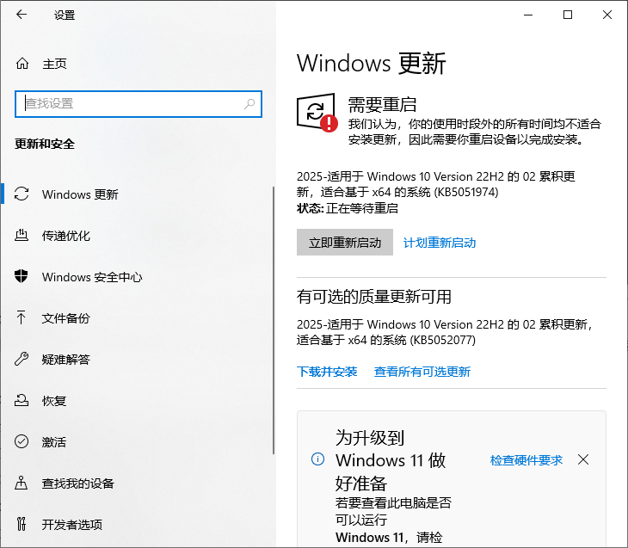Click the Windows 更新 page title
Viewport: 628px width, 548px height.
pyautogui.click(x=372, y=64)
